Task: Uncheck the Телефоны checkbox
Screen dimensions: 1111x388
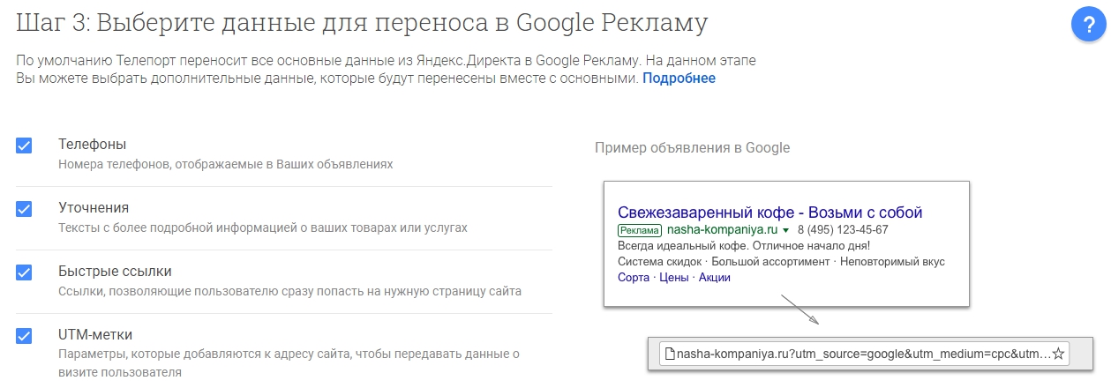Action: pos(24,145)
